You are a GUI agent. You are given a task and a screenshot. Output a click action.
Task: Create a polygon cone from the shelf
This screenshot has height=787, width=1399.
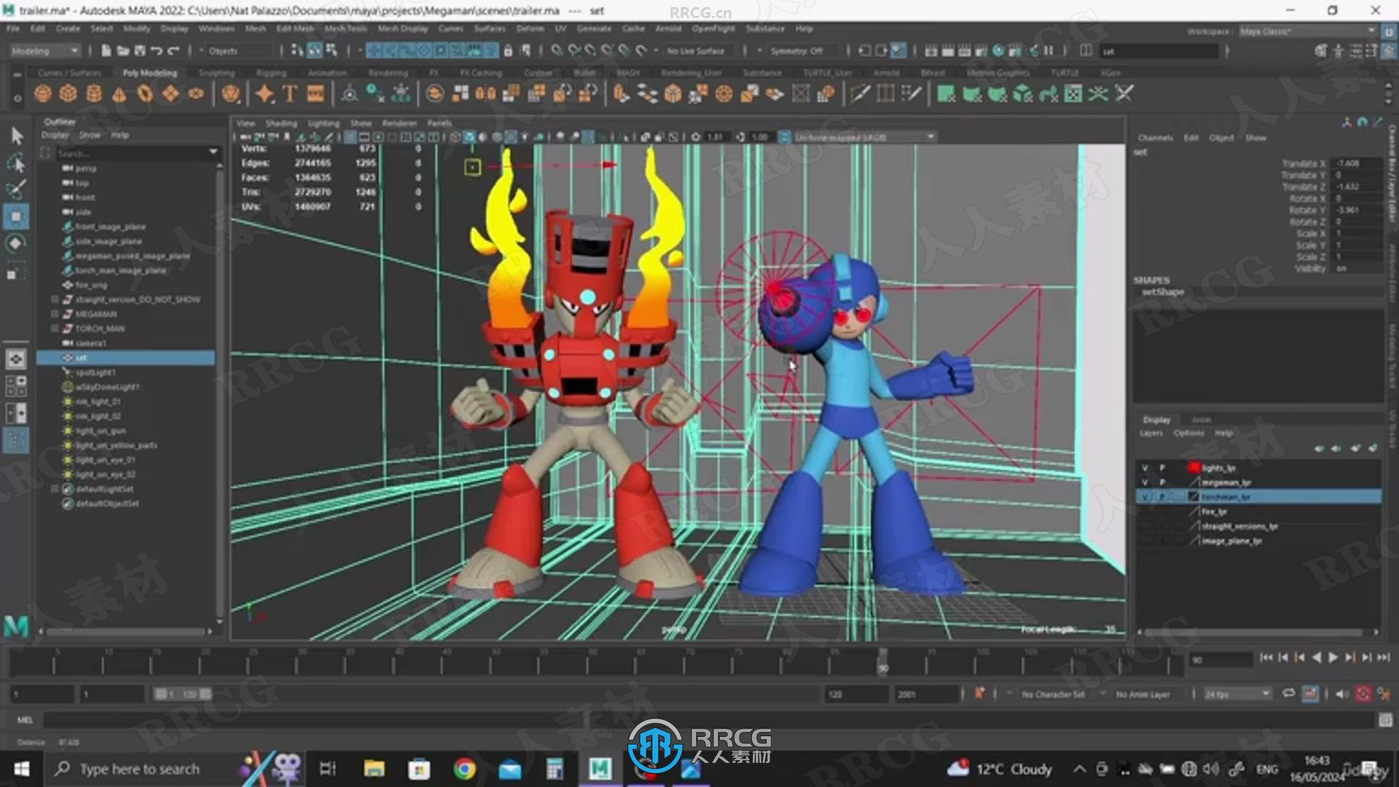point(119,94)
